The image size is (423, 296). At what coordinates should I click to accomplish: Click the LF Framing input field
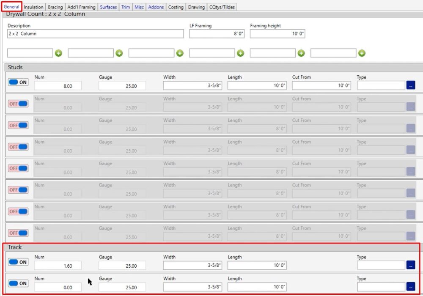217,34
